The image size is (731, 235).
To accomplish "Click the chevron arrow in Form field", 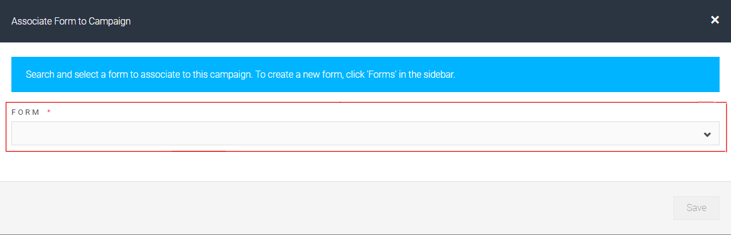I will click(x=707, y=135).
